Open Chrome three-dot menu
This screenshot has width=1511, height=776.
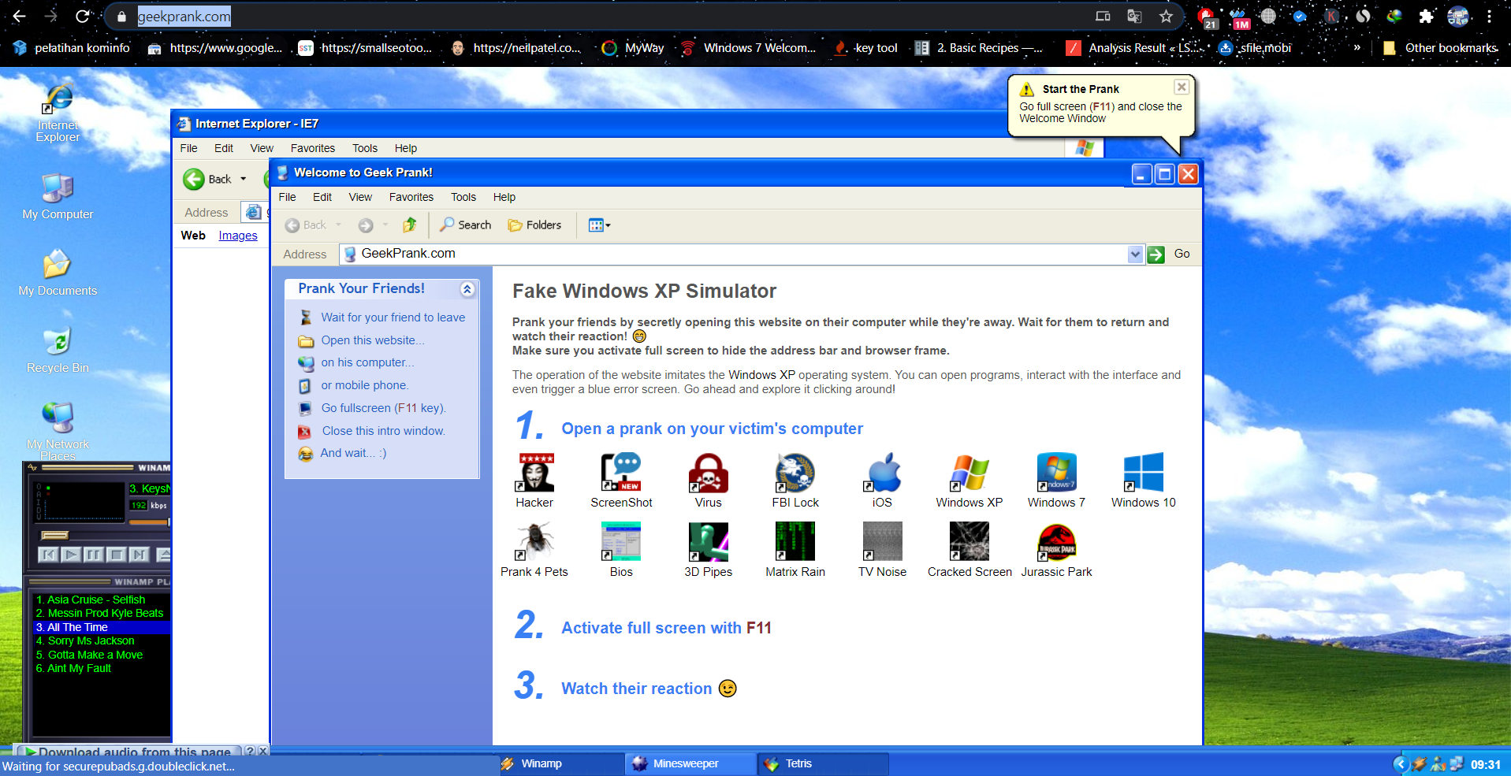coord(1489,17)
